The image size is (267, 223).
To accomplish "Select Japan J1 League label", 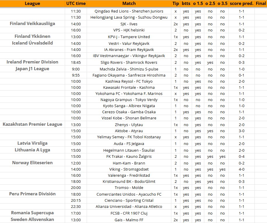I will point(32,69).
